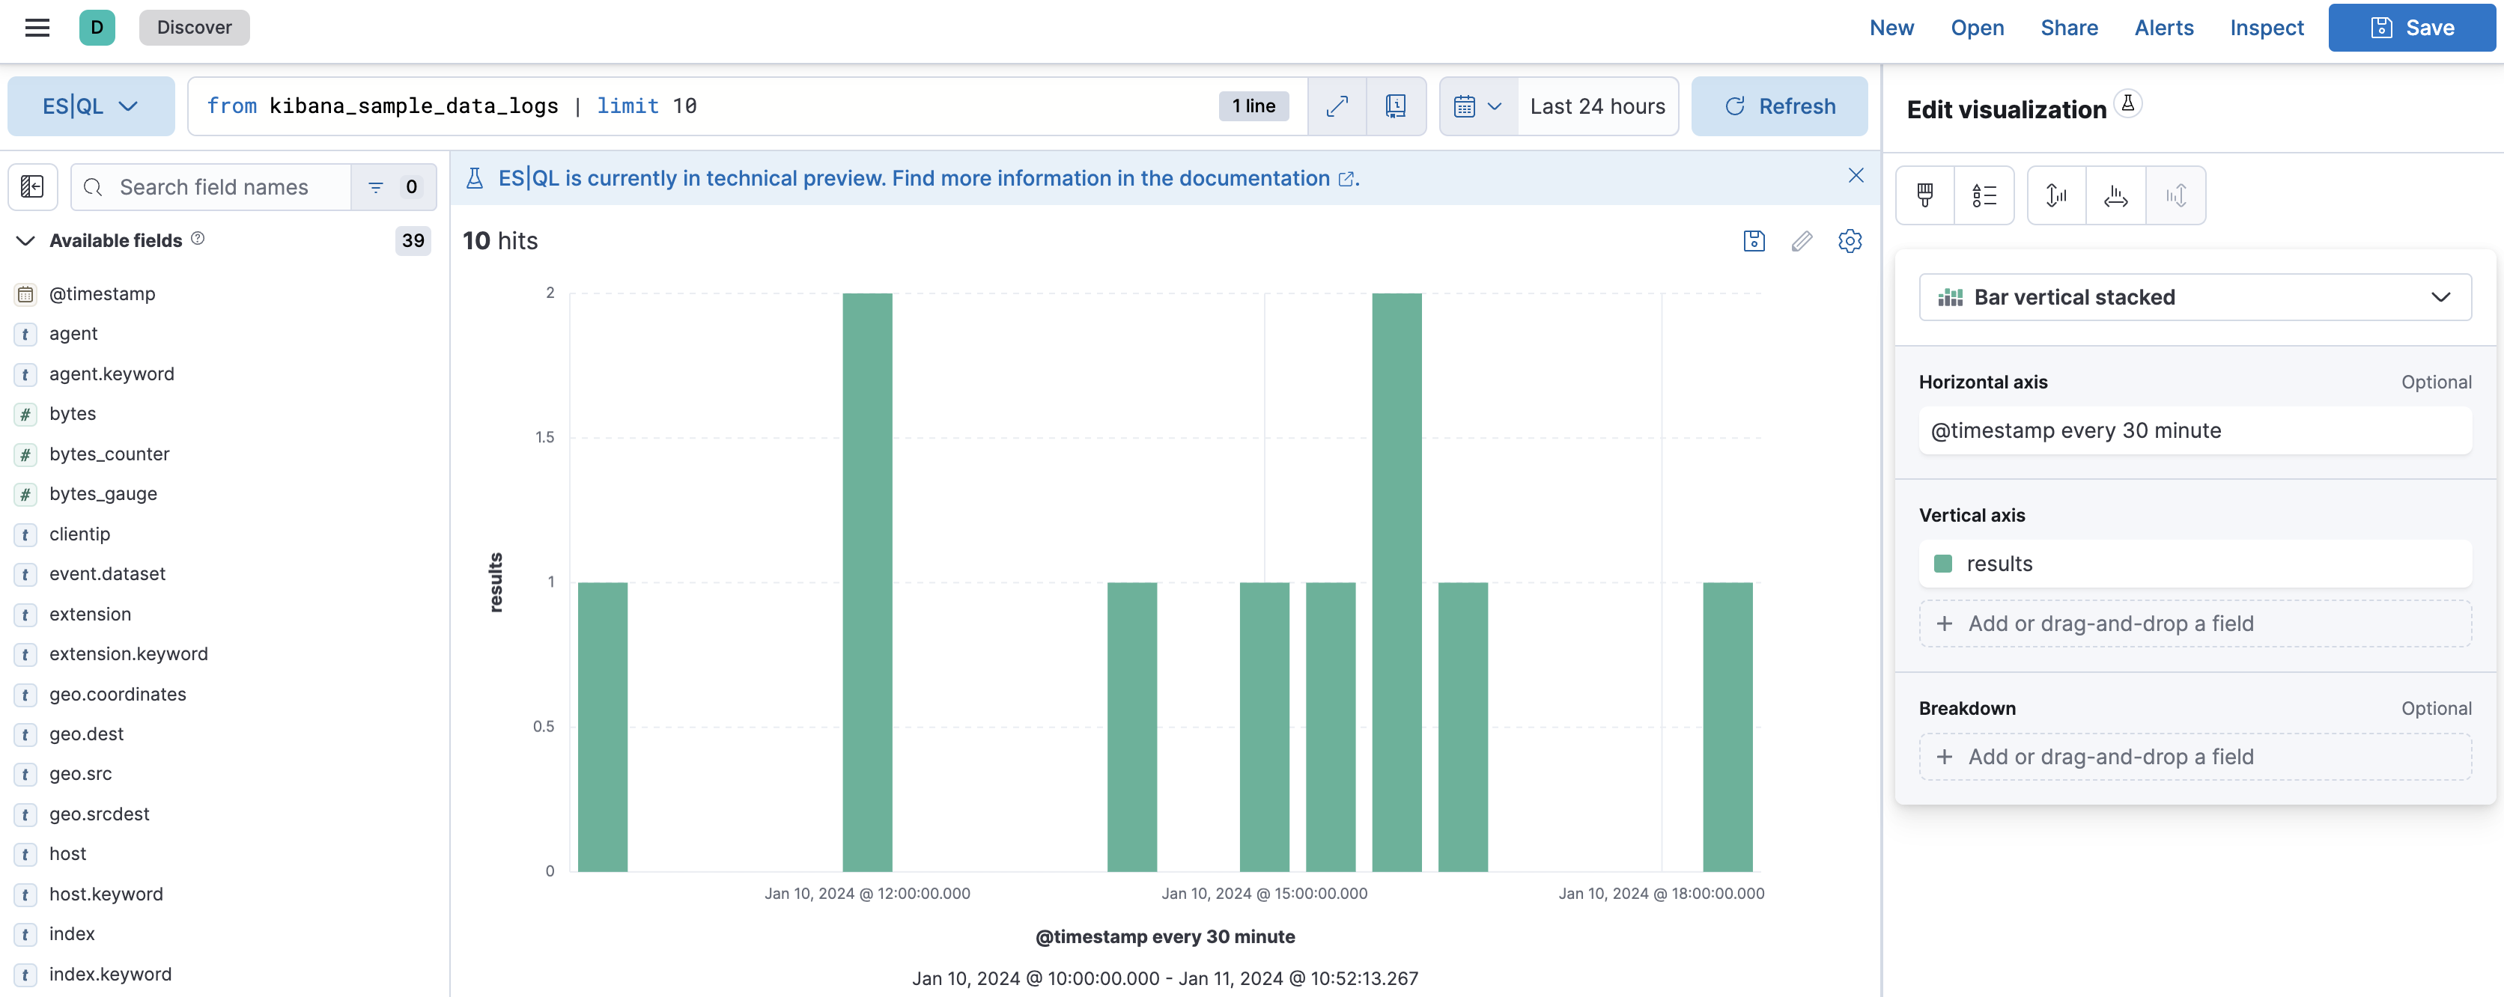Screen dimensions: 2504x997
Task: Collapse the Available fields section
Action: coord(26,240)
